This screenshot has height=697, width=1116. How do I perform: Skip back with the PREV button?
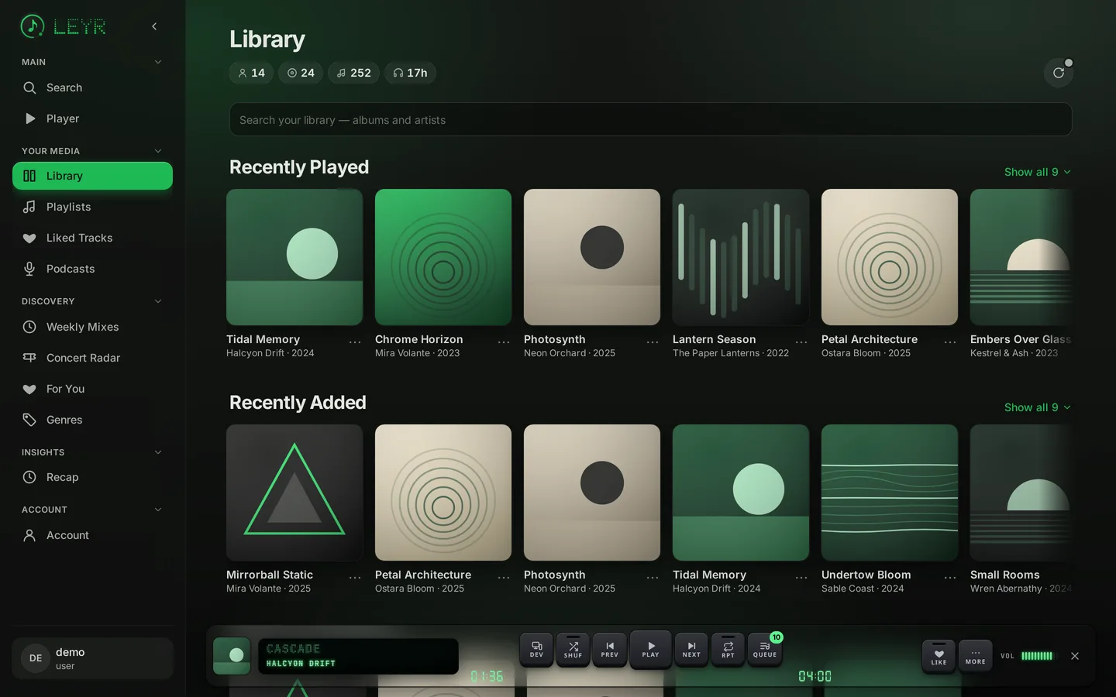click(610, 649)
